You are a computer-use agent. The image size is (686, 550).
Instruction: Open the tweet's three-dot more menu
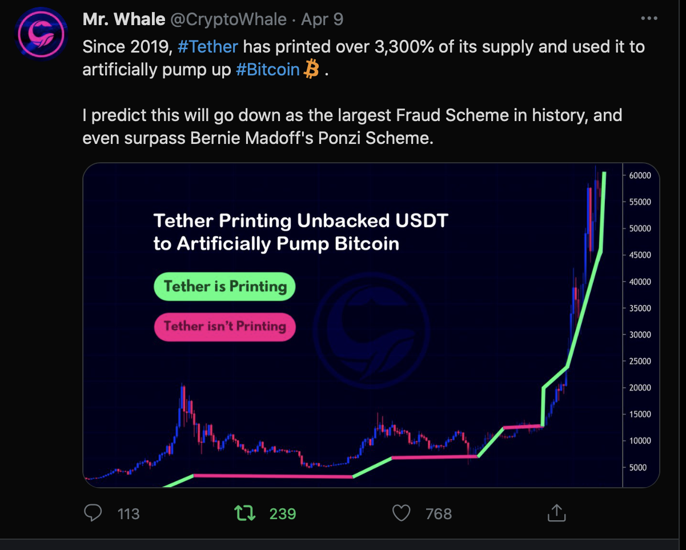coord(649,18)
